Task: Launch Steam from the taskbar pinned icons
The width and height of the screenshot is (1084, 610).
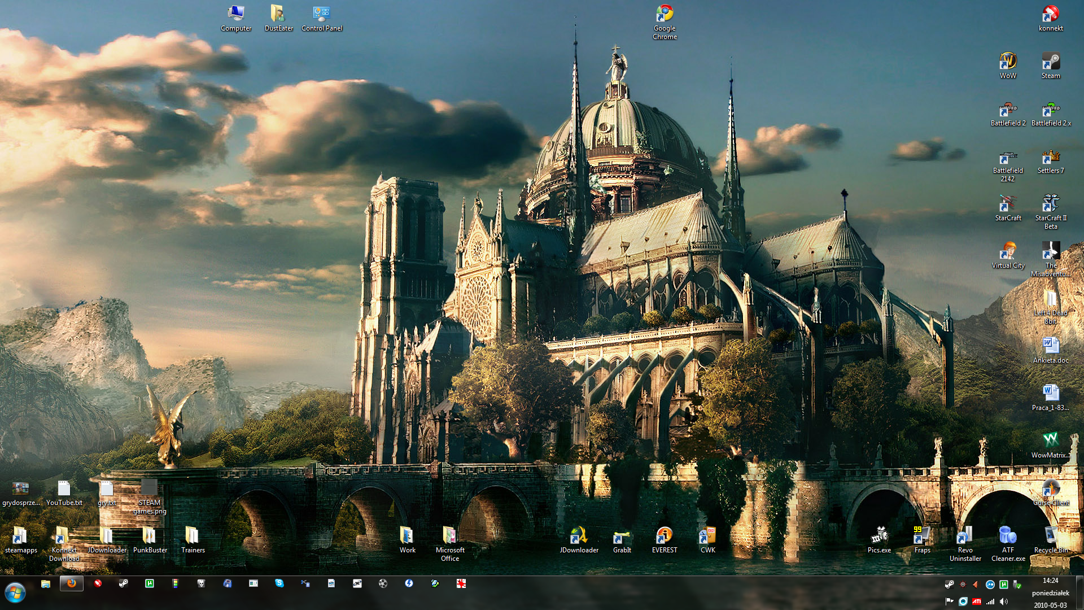Action: click(x=124, y=583)
